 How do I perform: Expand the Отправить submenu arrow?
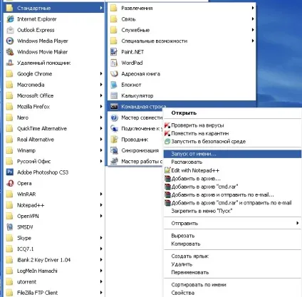coord(297,223)
